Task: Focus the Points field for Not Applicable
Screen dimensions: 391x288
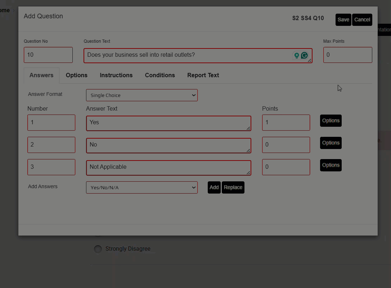Action: pos(286,167)
